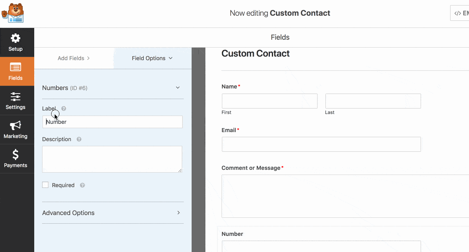Click the Label help icon
Viewport: 469px width, 252px height.
[x=64, y=109]
